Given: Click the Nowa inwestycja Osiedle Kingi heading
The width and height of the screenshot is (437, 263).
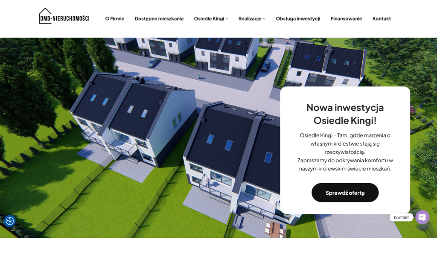Looking at the screenshot, I should (345, 114).
